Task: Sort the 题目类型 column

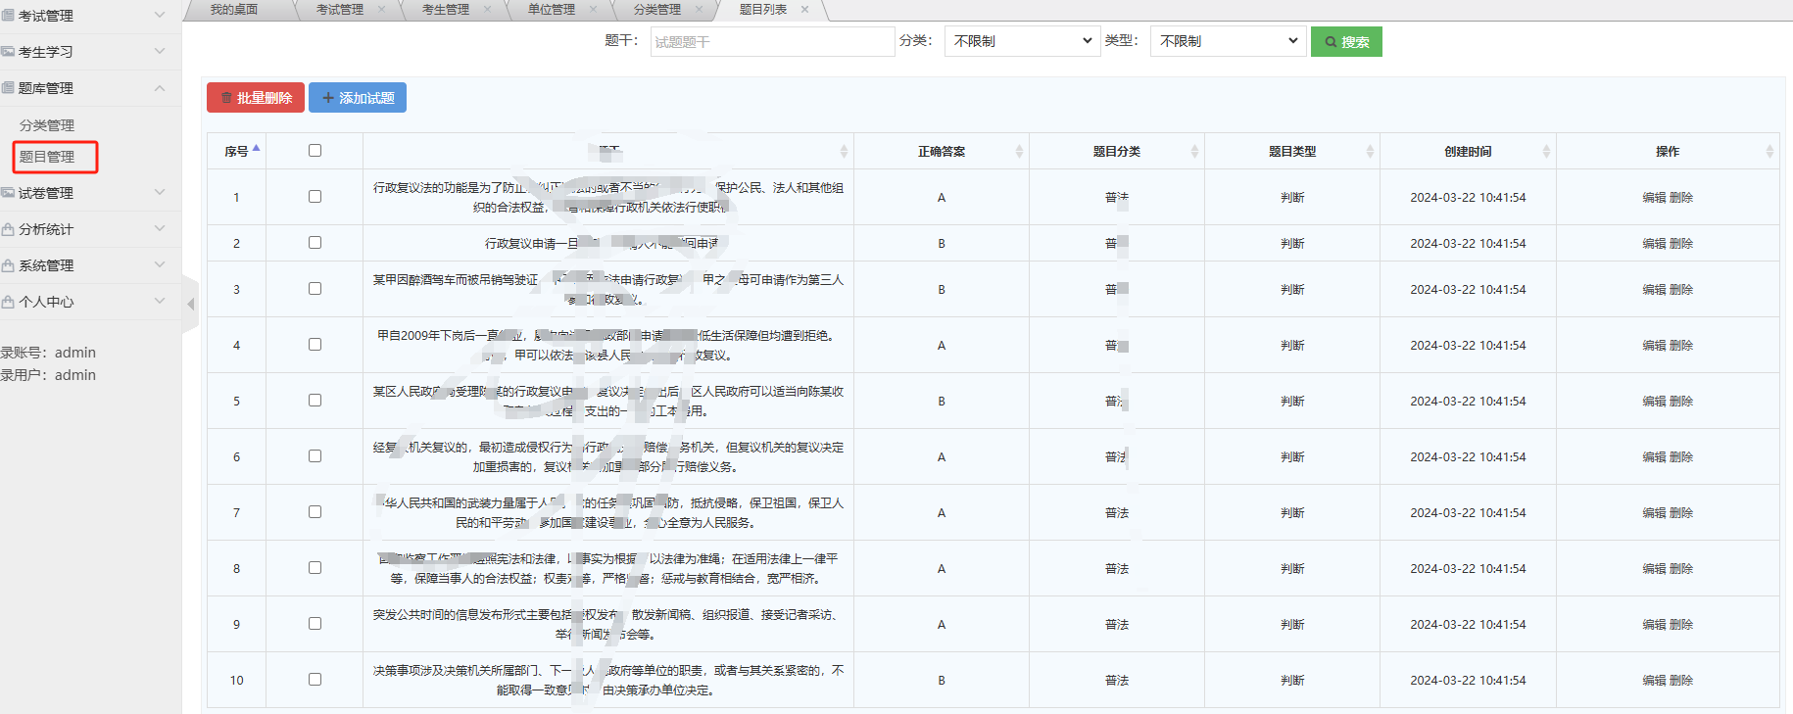Action: [1370, 151]
